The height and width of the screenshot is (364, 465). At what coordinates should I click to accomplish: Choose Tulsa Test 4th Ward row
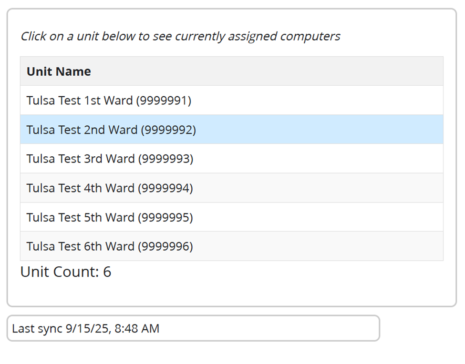(110, 188)
